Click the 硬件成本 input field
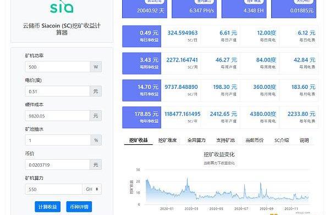Viewport: 330px width, 215px height. click(x=57, y=116)
